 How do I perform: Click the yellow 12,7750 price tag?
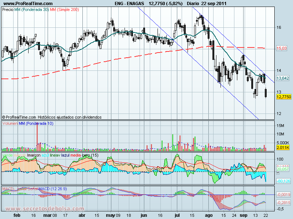[x=283, y=97]
